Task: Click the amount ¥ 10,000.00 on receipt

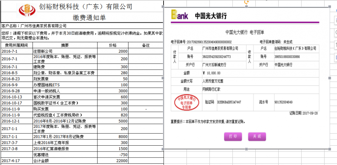Action: [x=212, y=73]
